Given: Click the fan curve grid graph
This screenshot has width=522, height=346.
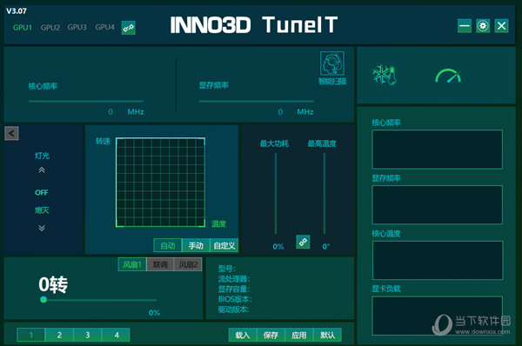Looking at the screenshot, I should [160, 183].
